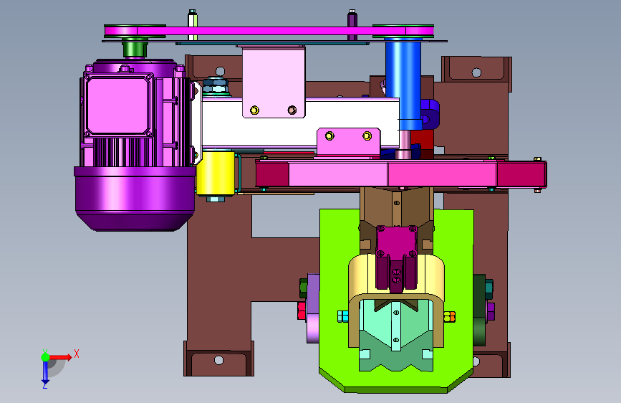The image size is (621, 403).
Task: Select the mounting hole in top-right frame foot
Action: tap(477, 72)
